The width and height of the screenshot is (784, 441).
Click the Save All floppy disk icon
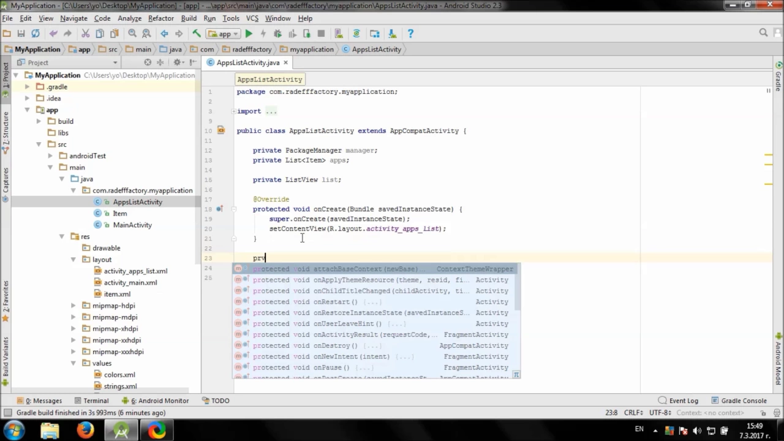[21, 34]
